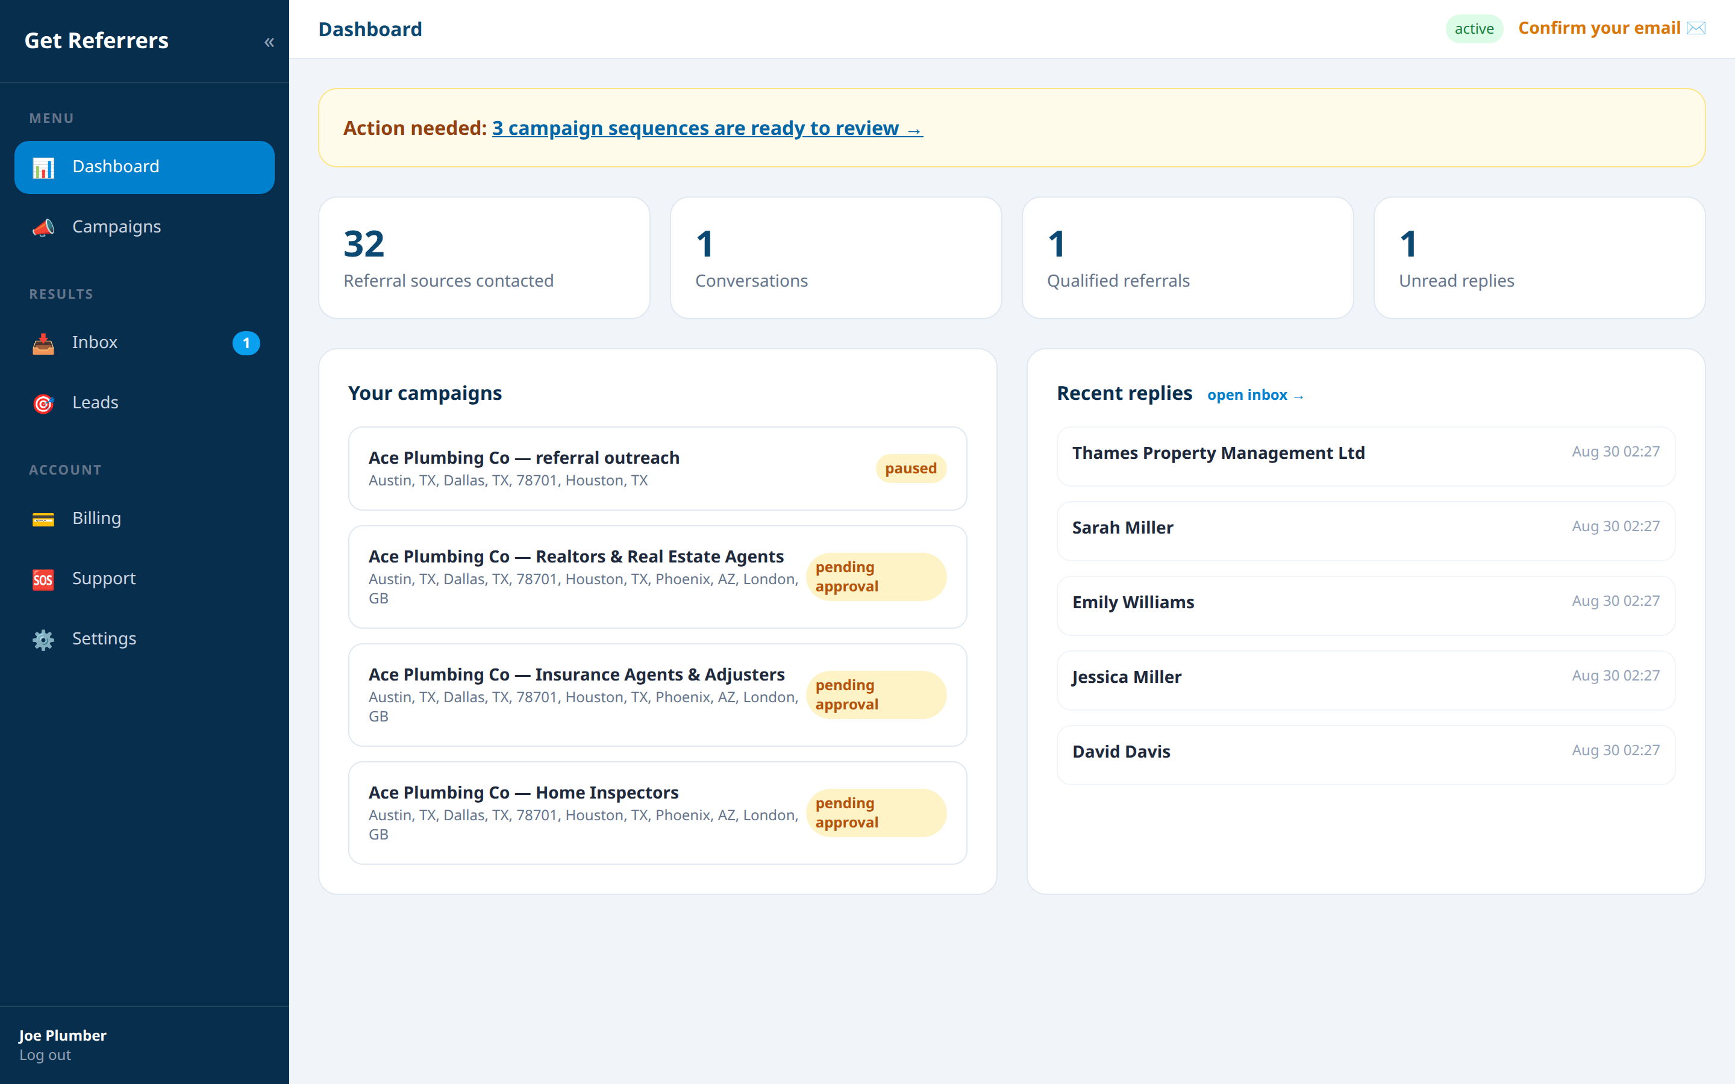Image resolution: width=1735 pixels, height=1084 pixels.
Task: Click pending approval badge on Realtors campaign
Action: click(876, 577)
